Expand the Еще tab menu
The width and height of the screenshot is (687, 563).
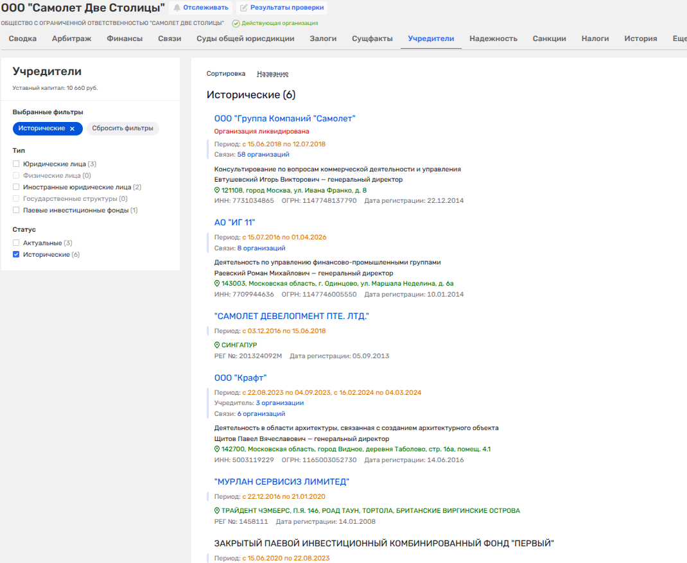pos(679,39)
